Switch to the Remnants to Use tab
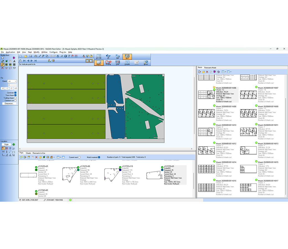 tap(39, 153)
